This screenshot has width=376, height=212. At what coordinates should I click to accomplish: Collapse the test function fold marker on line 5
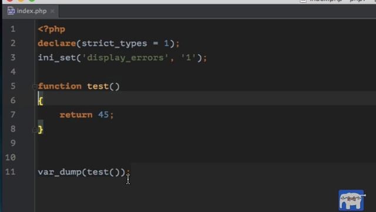[34, 87]
